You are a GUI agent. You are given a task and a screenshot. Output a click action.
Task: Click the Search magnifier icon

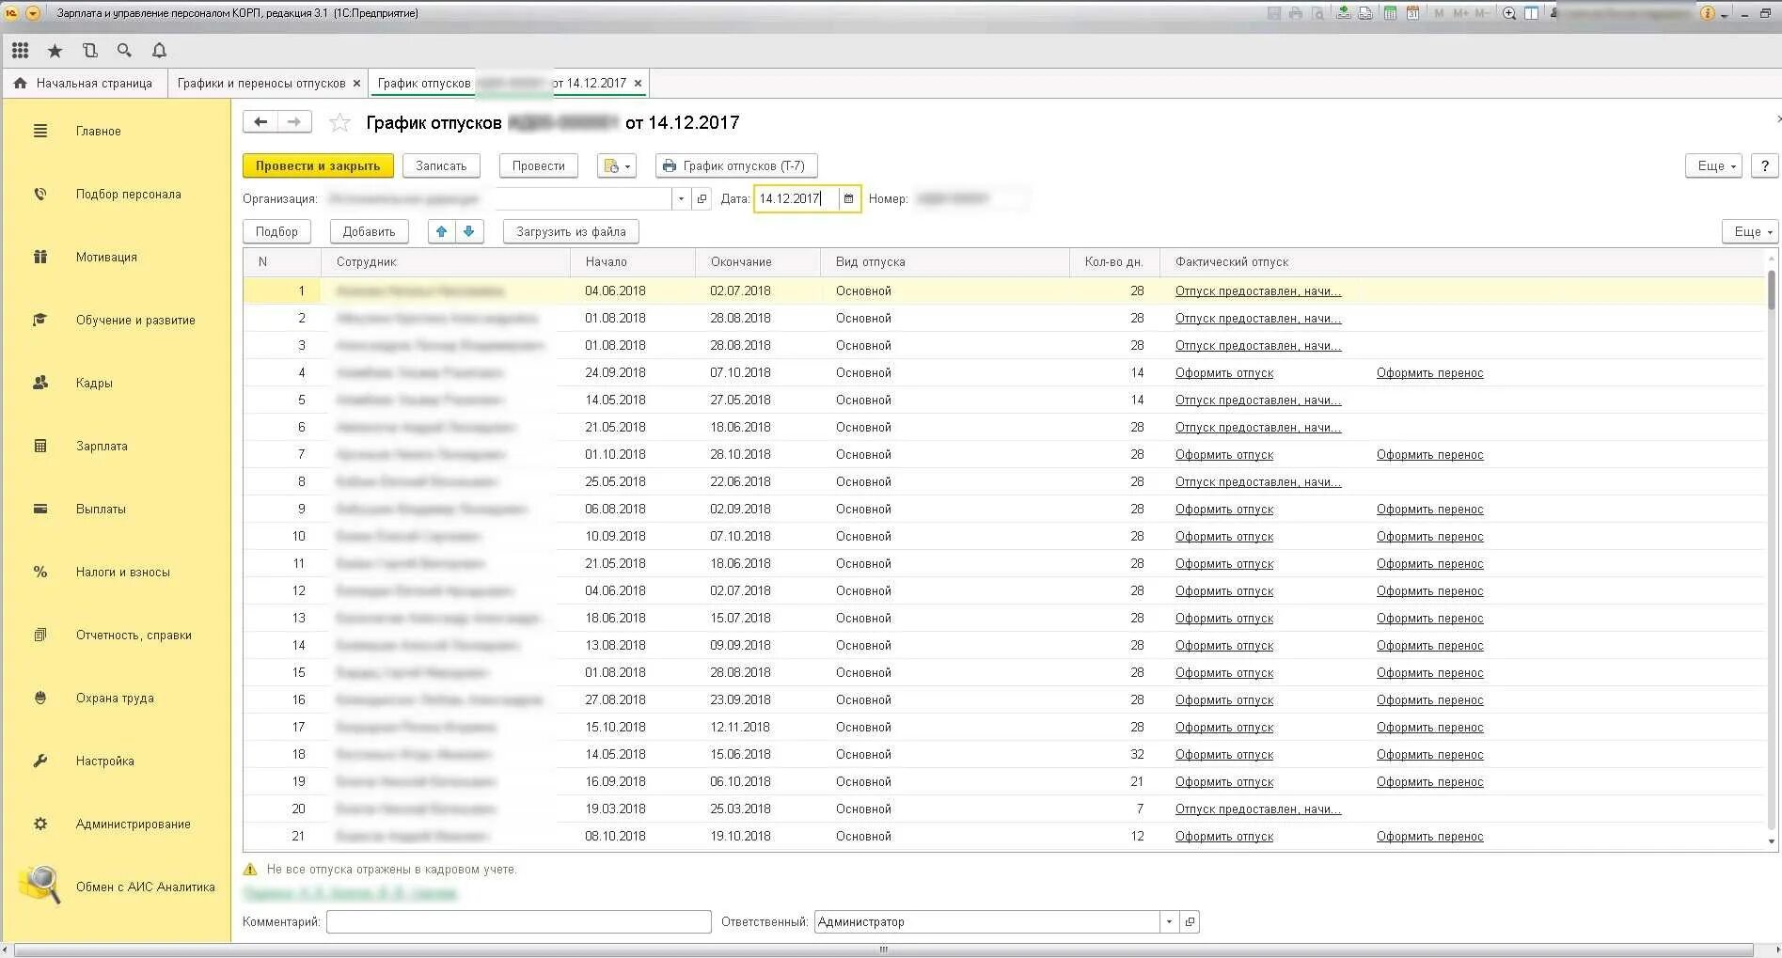pos(124,51)
